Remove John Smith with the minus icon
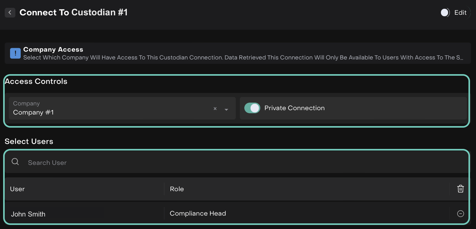Screen dimensions: 476x229 point(460,214)
